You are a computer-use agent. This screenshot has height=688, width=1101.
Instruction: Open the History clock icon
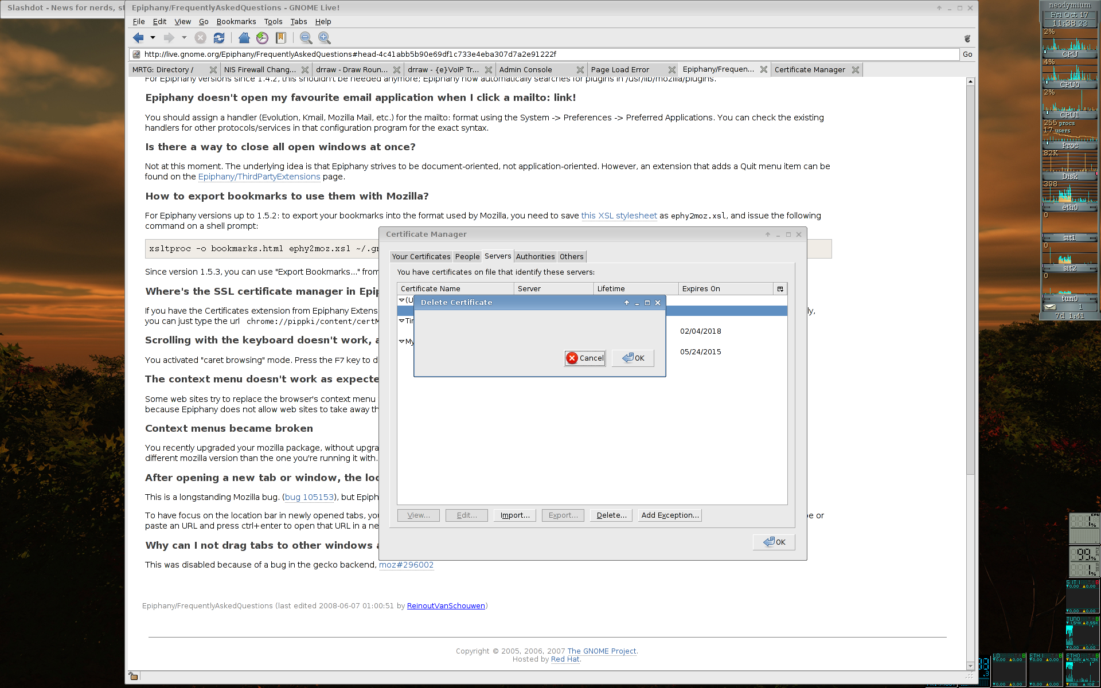[x=263, y=38]
